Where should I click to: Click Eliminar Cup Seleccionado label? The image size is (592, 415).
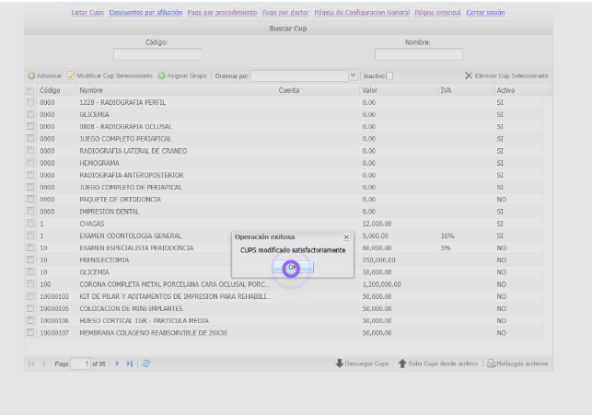[x=511, y=75]
